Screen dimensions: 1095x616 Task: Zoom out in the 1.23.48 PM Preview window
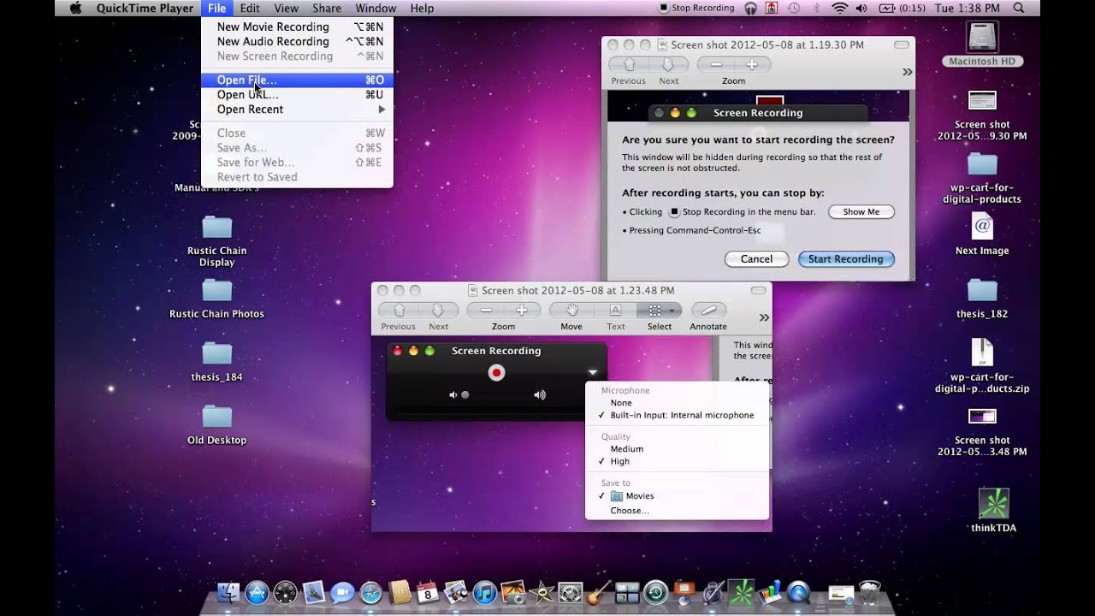pos(485,311)
